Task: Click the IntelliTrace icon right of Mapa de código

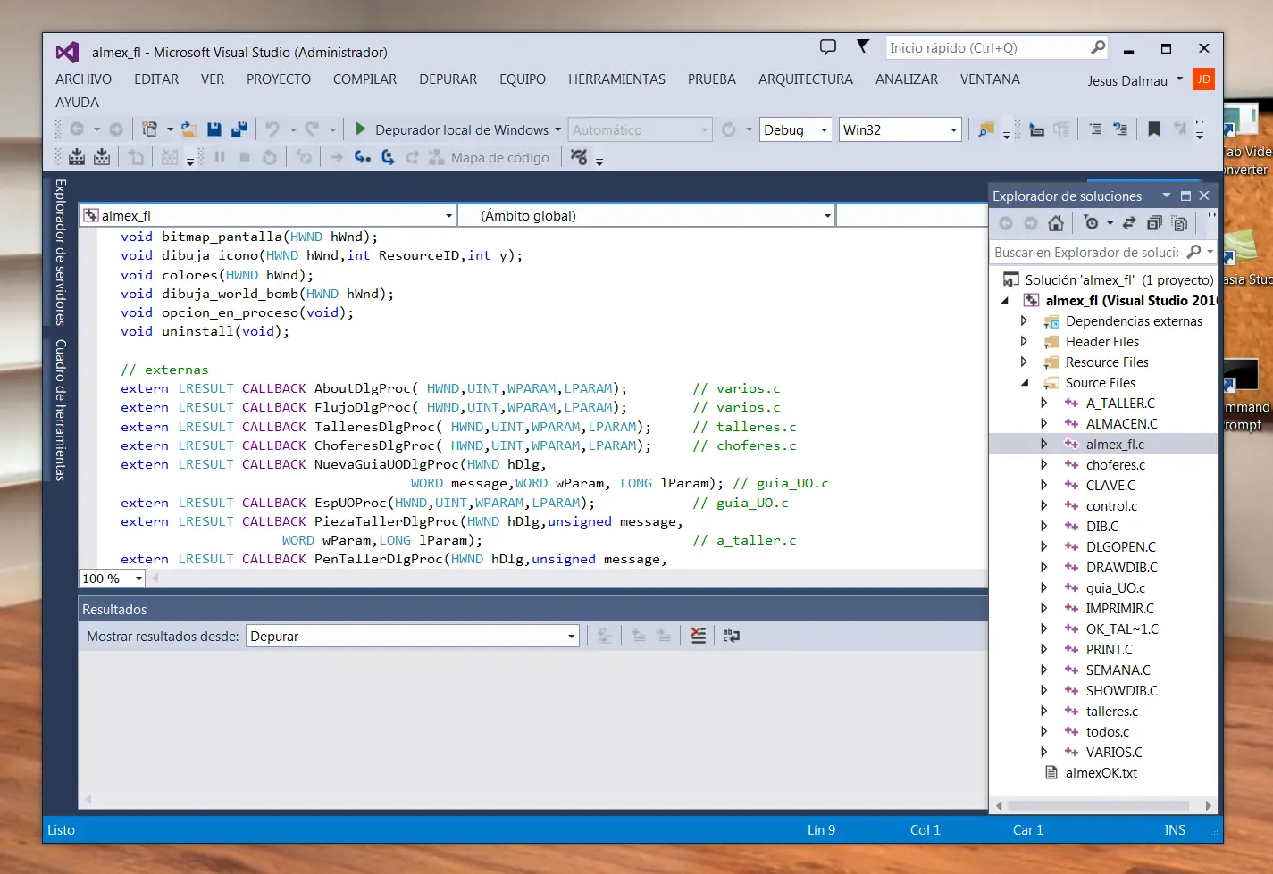Action: click(579, 157)
